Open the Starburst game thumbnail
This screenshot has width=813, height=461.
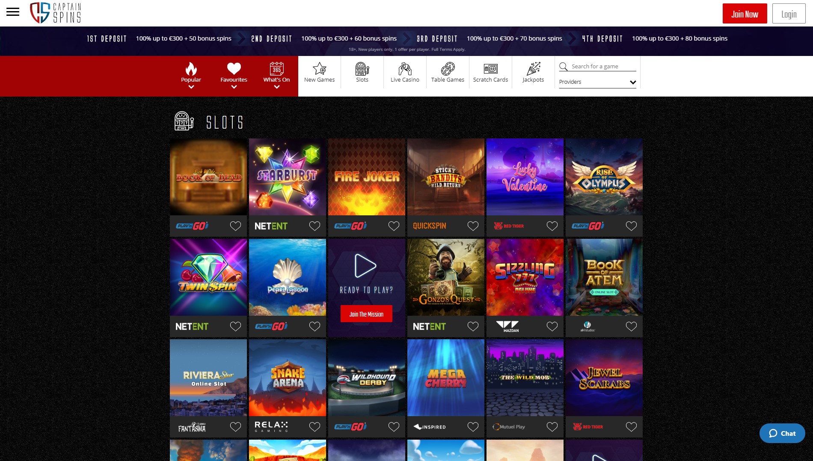(x=288, y=177)
